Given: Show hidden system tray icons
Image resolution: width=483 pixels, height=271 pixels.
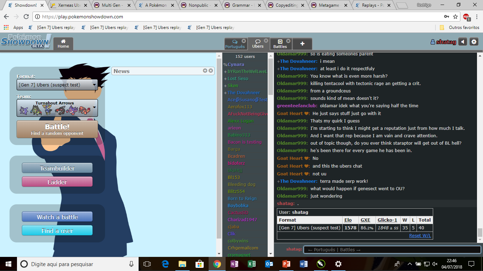Looking at the screenshot, I should click(x=409, y=264).
